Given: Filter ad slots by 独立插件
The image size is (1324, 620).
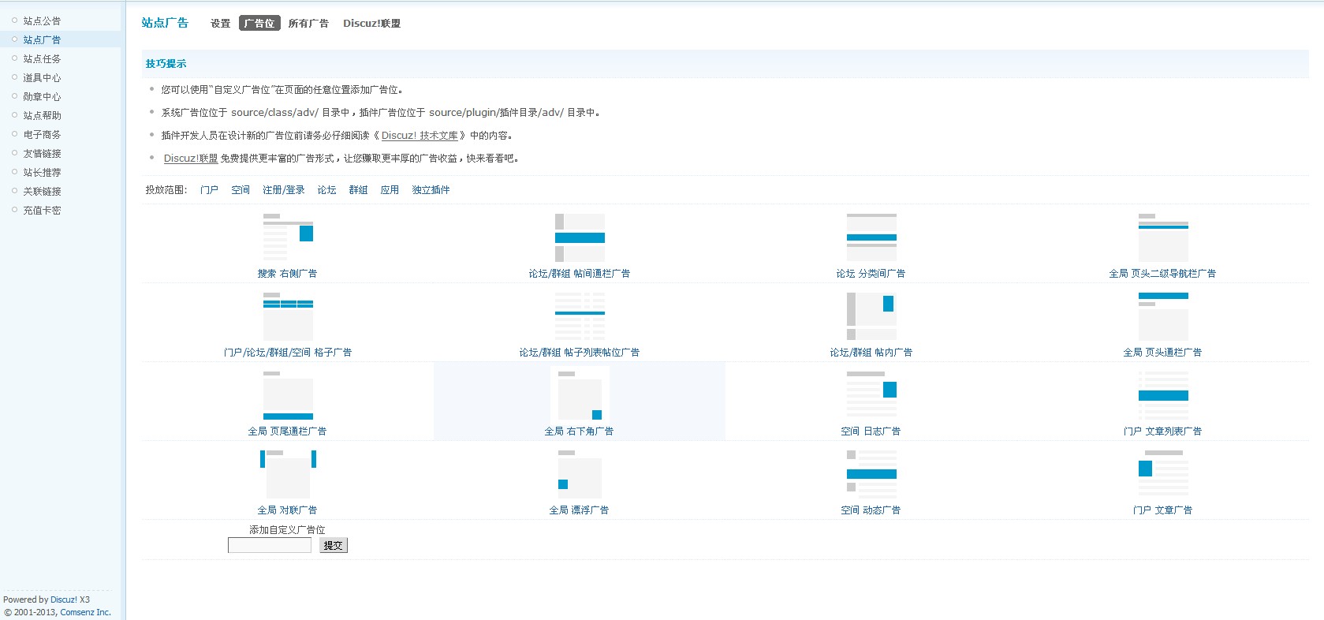Looking at the screenshot, I should pos(431,190).
